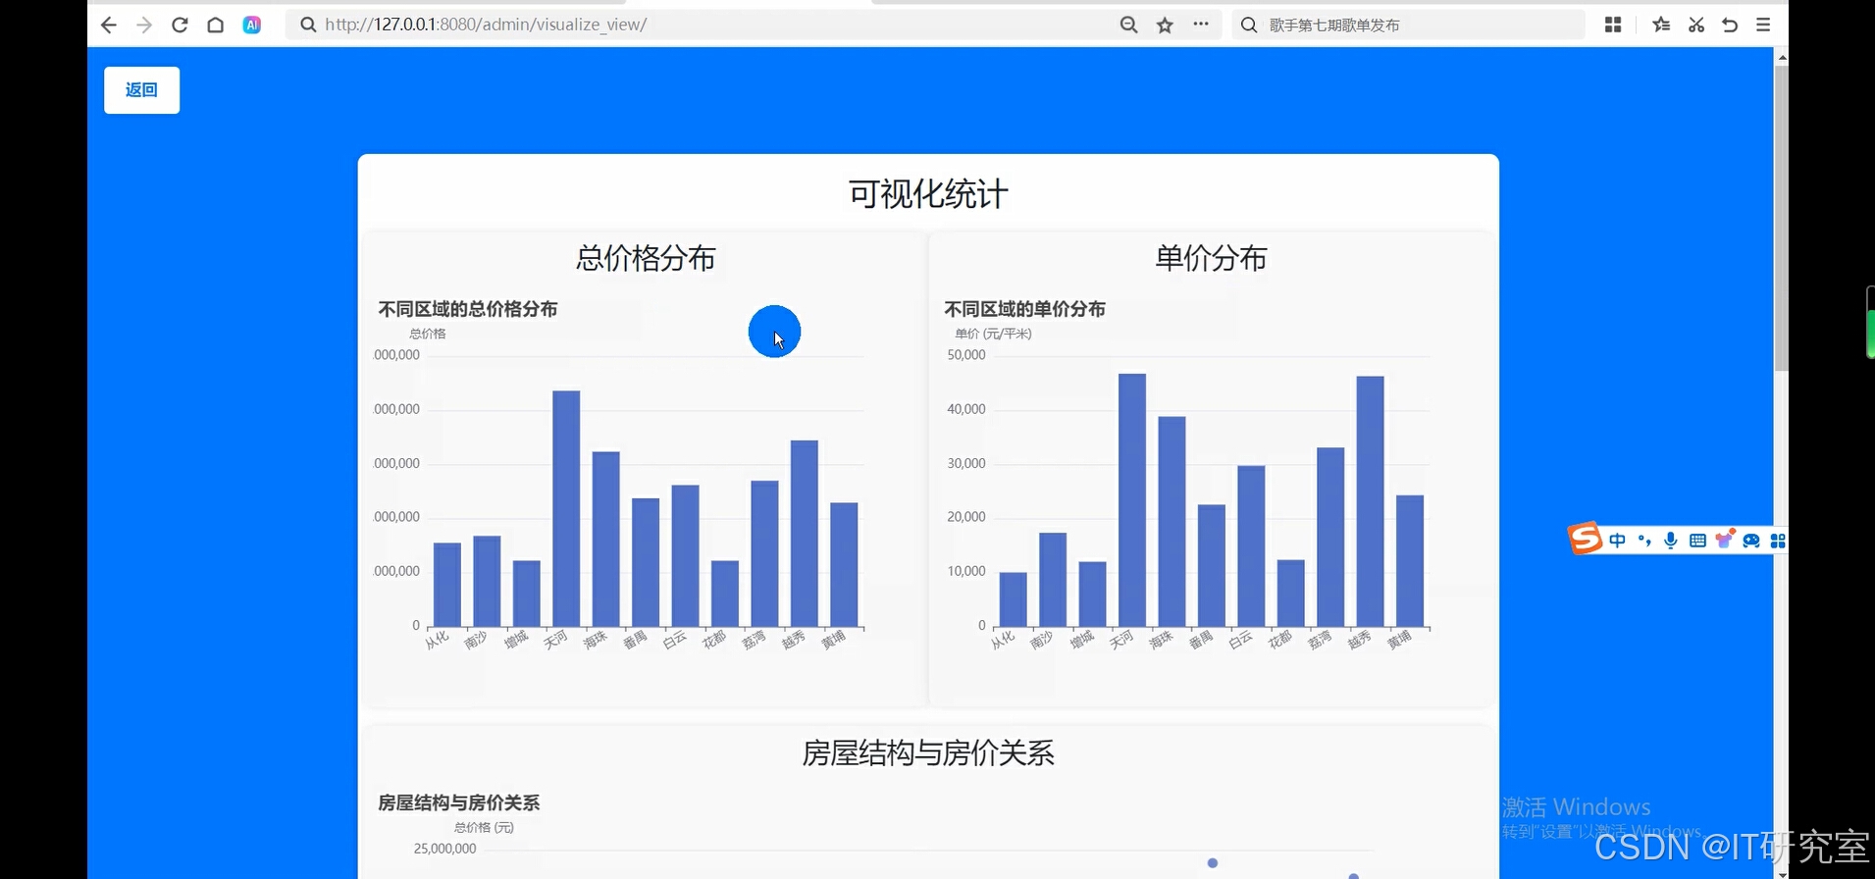Click the 越秀 bar in unit price chart
Screen dimensions: 1875x879
(x=1371, y=501)
